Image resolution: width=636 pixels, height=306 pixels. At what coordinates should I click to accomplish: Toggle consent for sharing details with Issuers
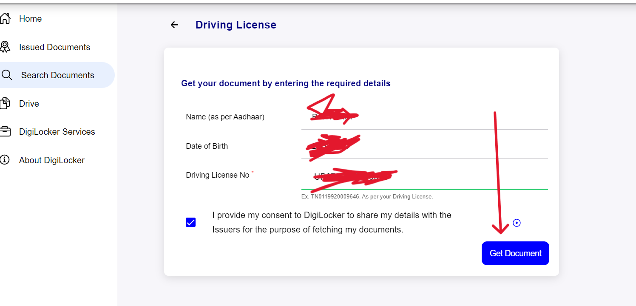point(190,222)
